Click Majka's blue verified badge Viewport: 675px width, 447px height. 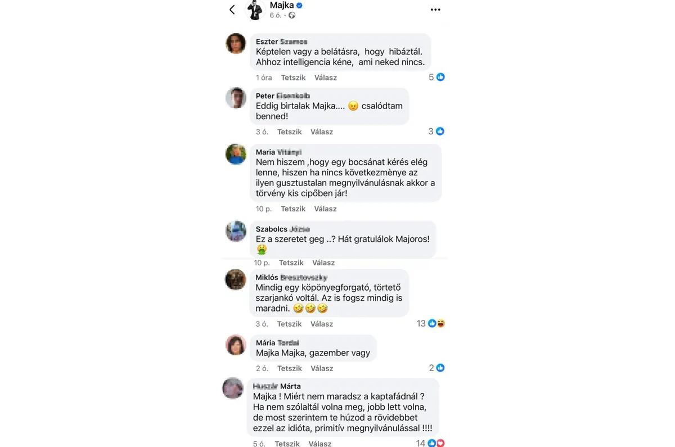(x=300, y=6)
